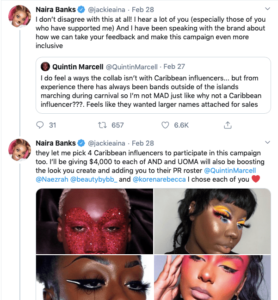Expand the second tweet's options chevron
Image resolution: width=278 pixels, height=300 pixels.
267,143
